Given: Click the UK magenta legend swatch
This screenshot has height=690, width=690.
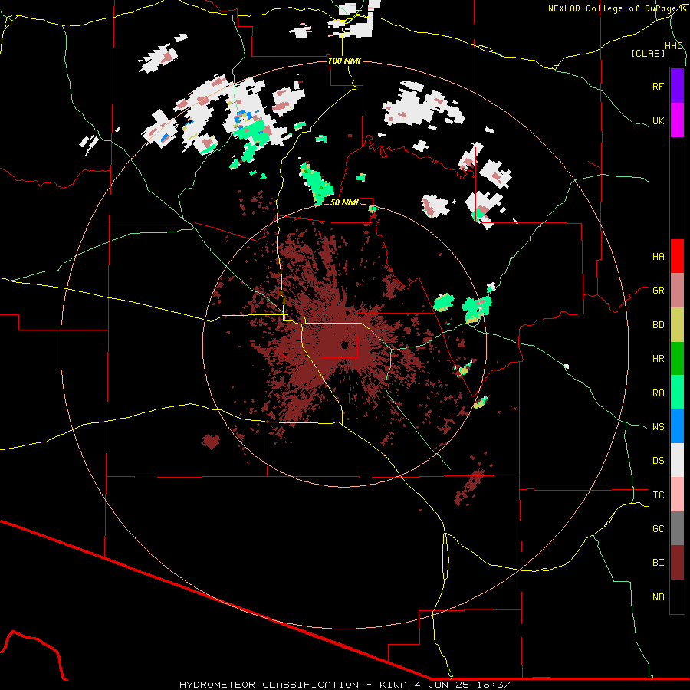Looking at the screenshot, I should 677,120.
